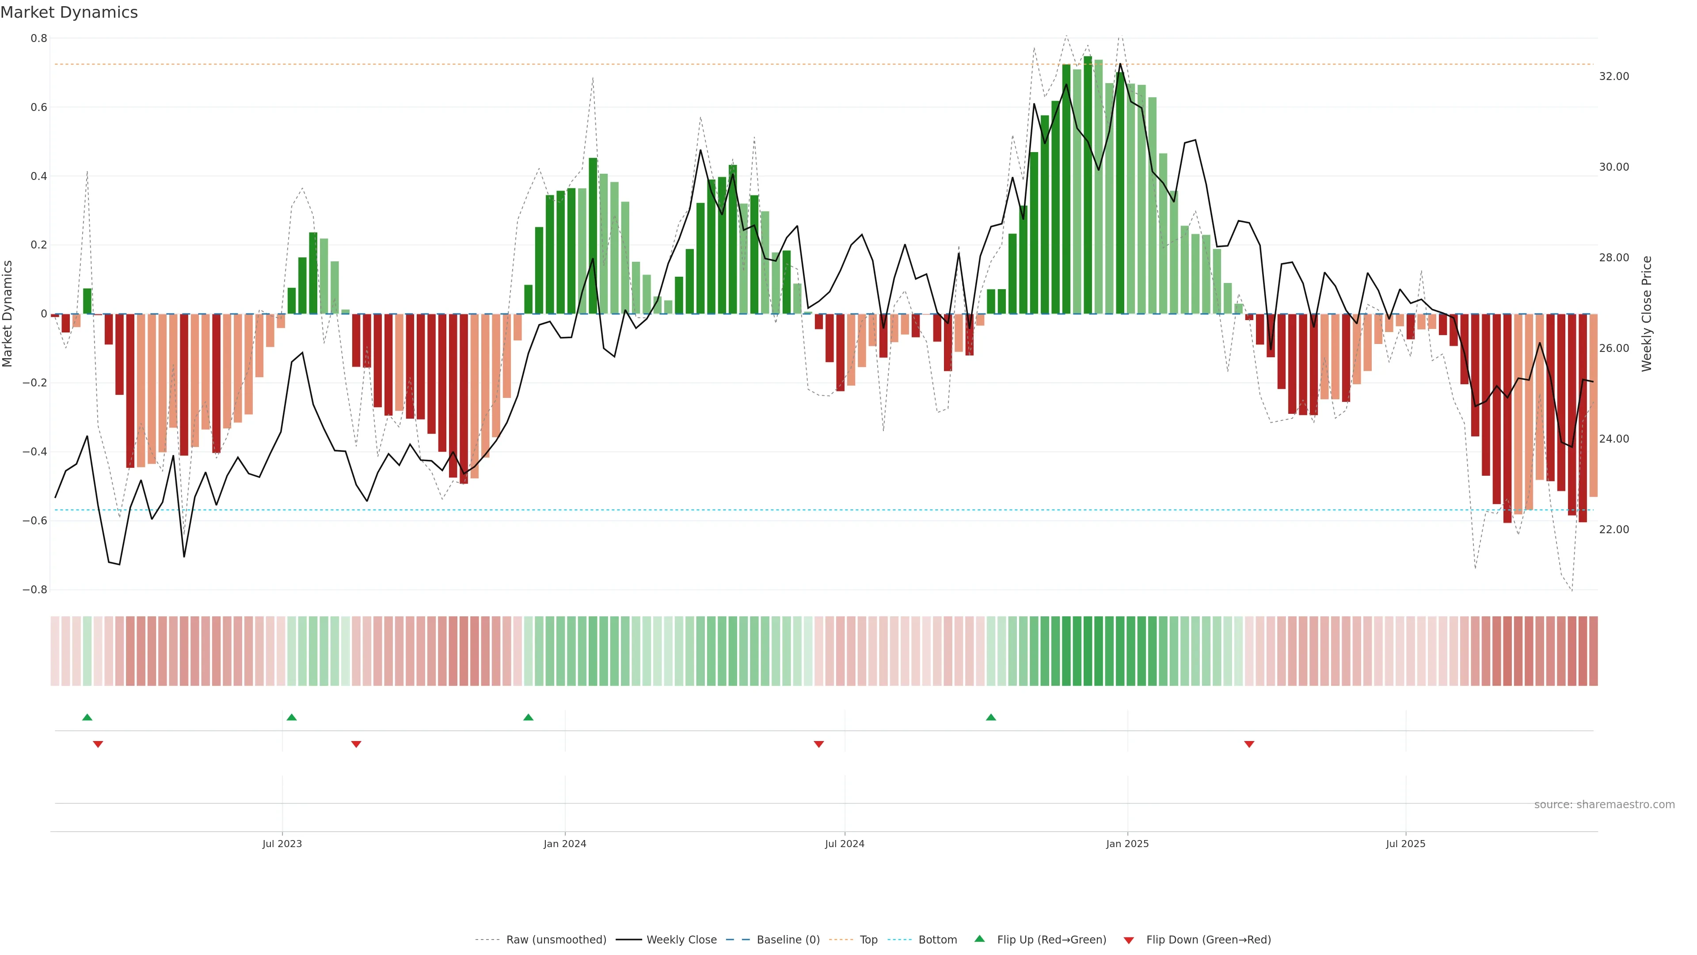
Task: Click the flip-down marker after Jul 2023
Action: click(x=356, y=744)
